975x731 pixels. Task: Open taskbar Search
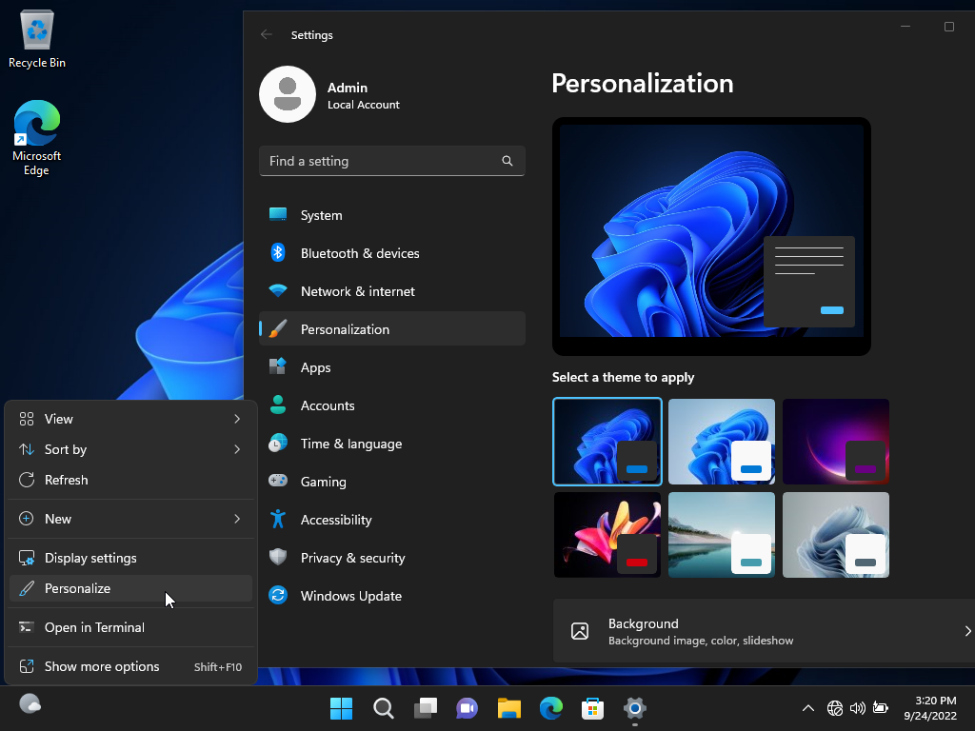pos(383,708)
